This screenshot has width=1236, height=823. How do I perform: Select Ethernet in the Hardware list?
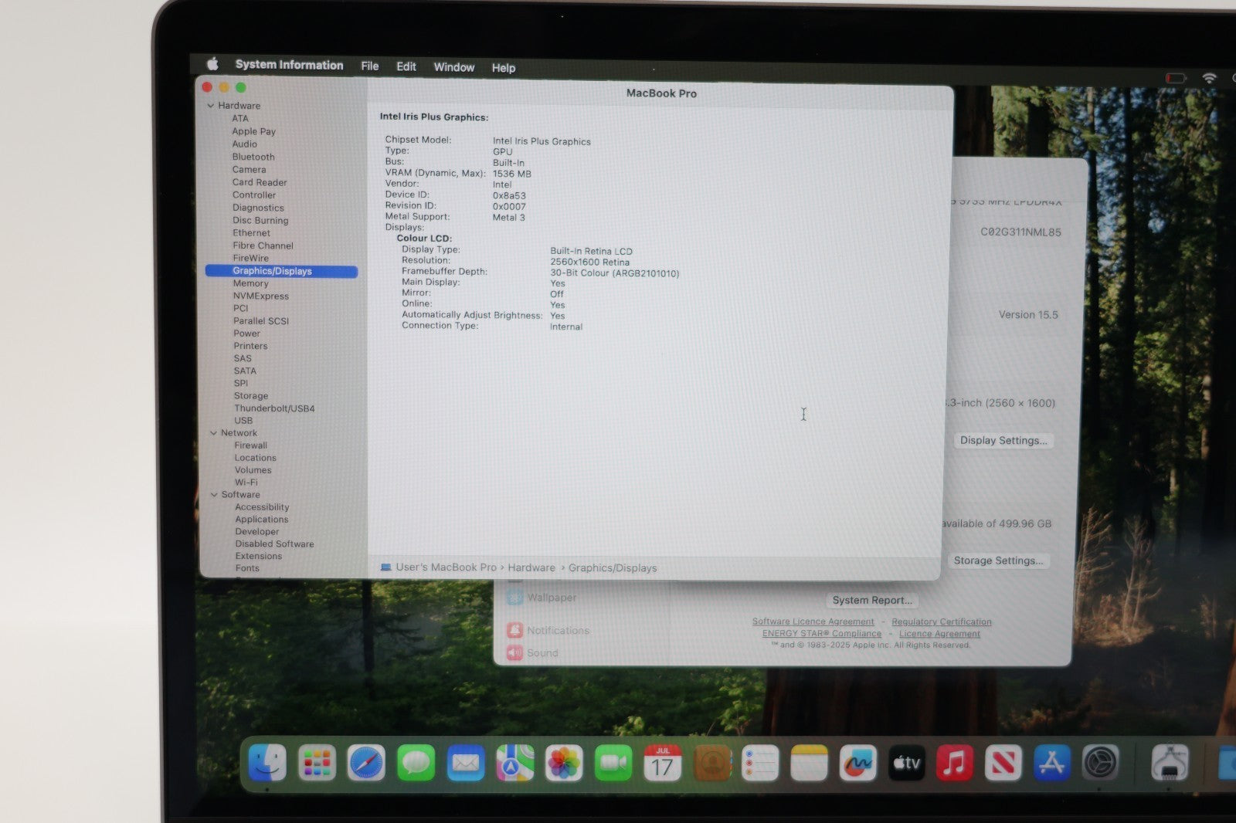252,233
